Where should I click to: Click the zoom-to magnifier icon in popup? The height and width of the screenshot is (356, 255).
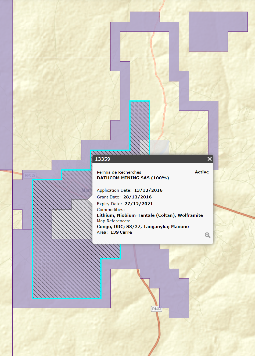point(207,235)
